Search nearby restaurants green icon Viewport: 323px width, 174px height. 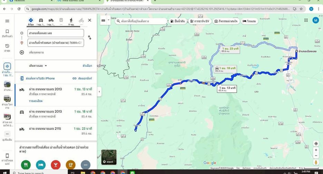pyautogui.click(x=26, y=165)
